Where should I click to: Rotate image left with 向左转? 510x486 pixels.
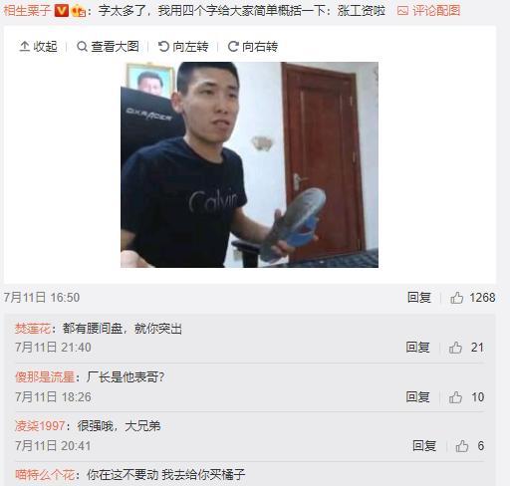pos(183,47)
